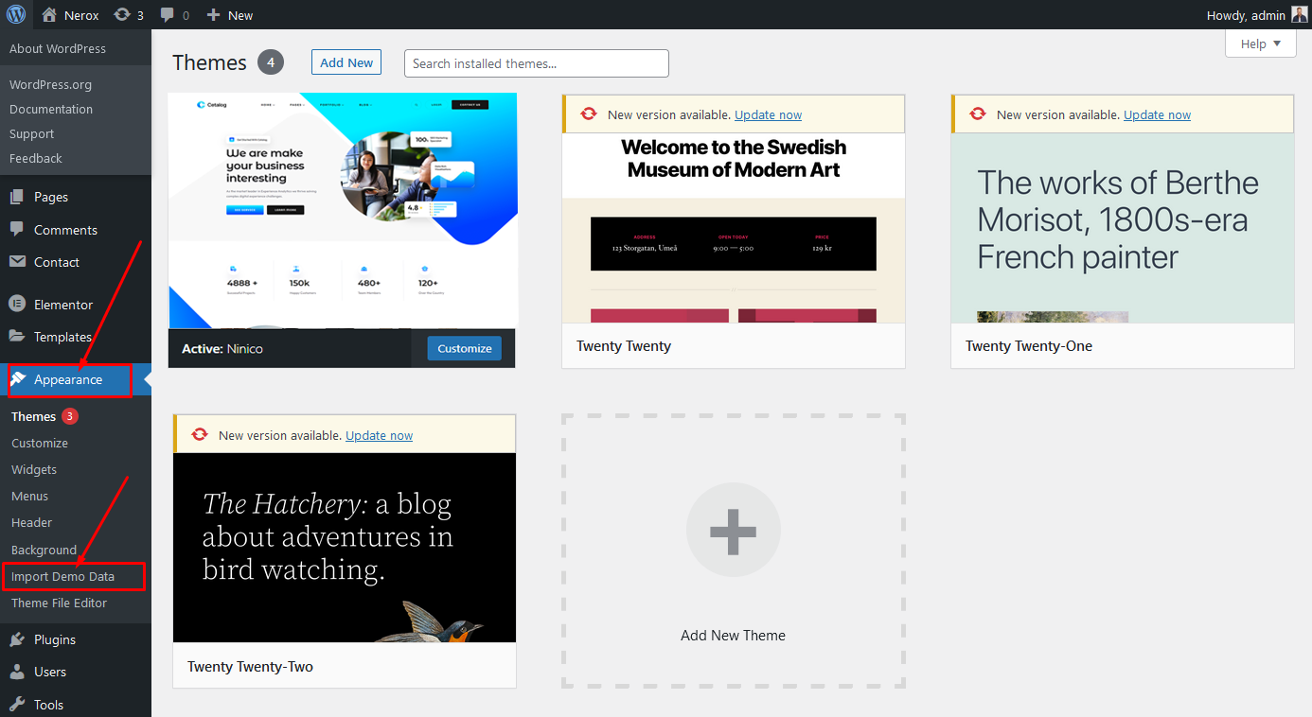This screenshot has height=717, width=1312.
Task: Click the Elementor icon in sidebar
Action: (17, 305)
